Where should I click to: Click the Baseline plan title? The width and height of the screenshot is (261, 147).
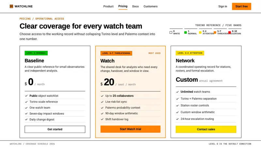[35, 61]
